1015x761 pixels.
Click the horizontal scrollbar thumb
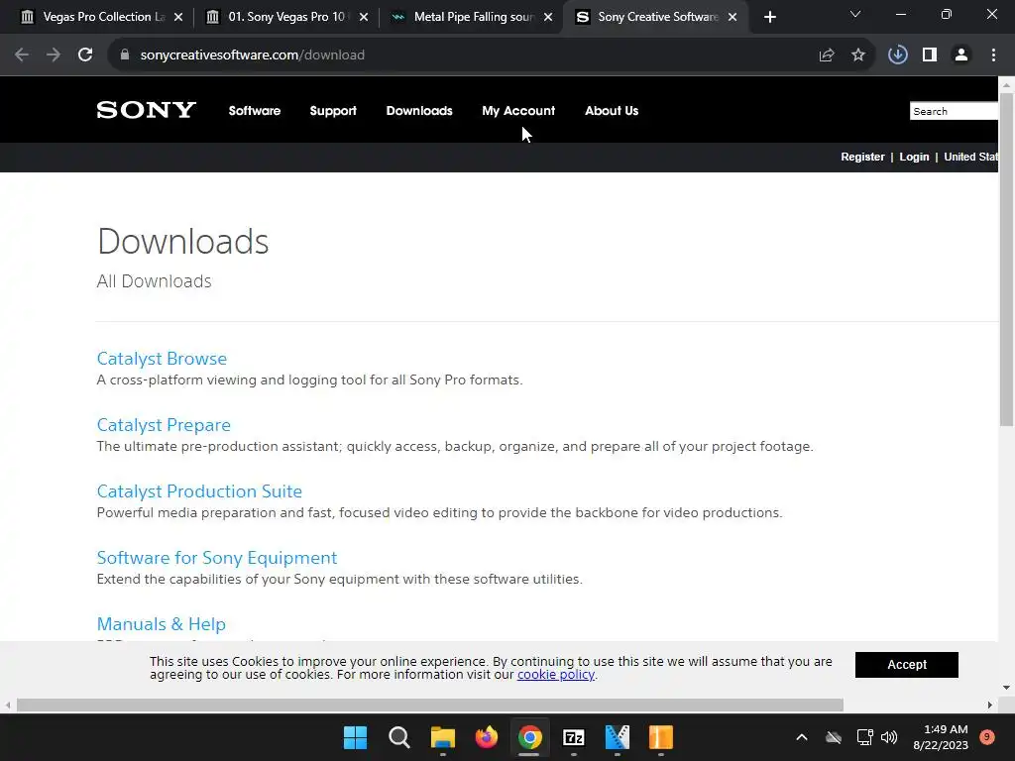click(x=430, y=705)
